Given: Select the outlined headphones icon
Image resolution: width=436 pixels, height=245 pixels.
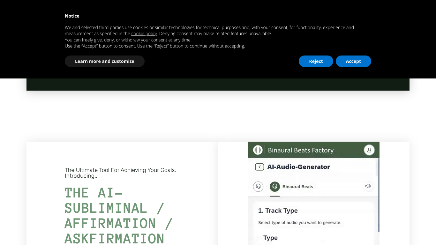Looking at the screenshot, I should pos(258,186).
